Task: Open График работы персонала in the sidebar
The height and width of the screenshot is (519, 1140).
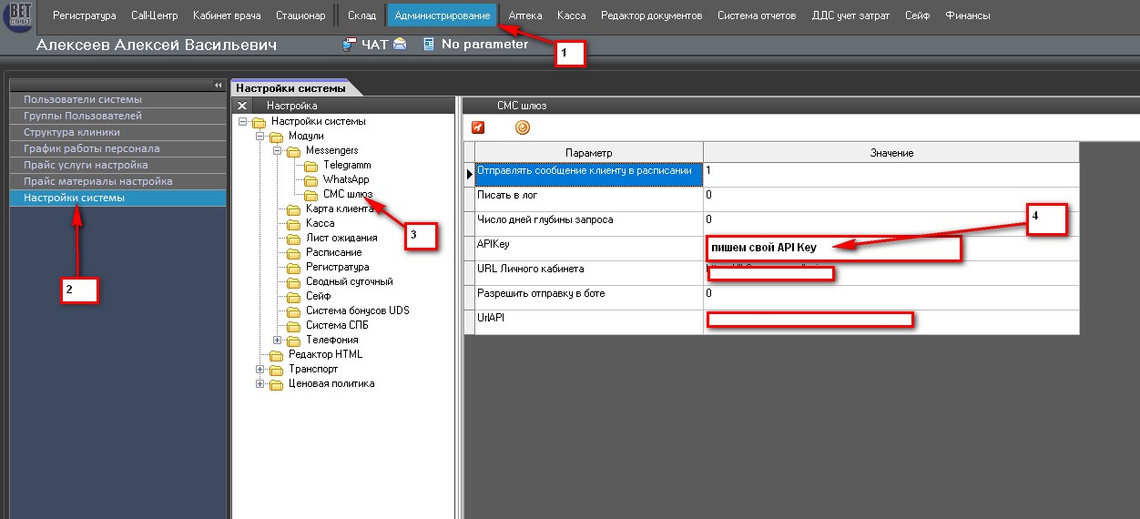Action: tap(91, 148)
